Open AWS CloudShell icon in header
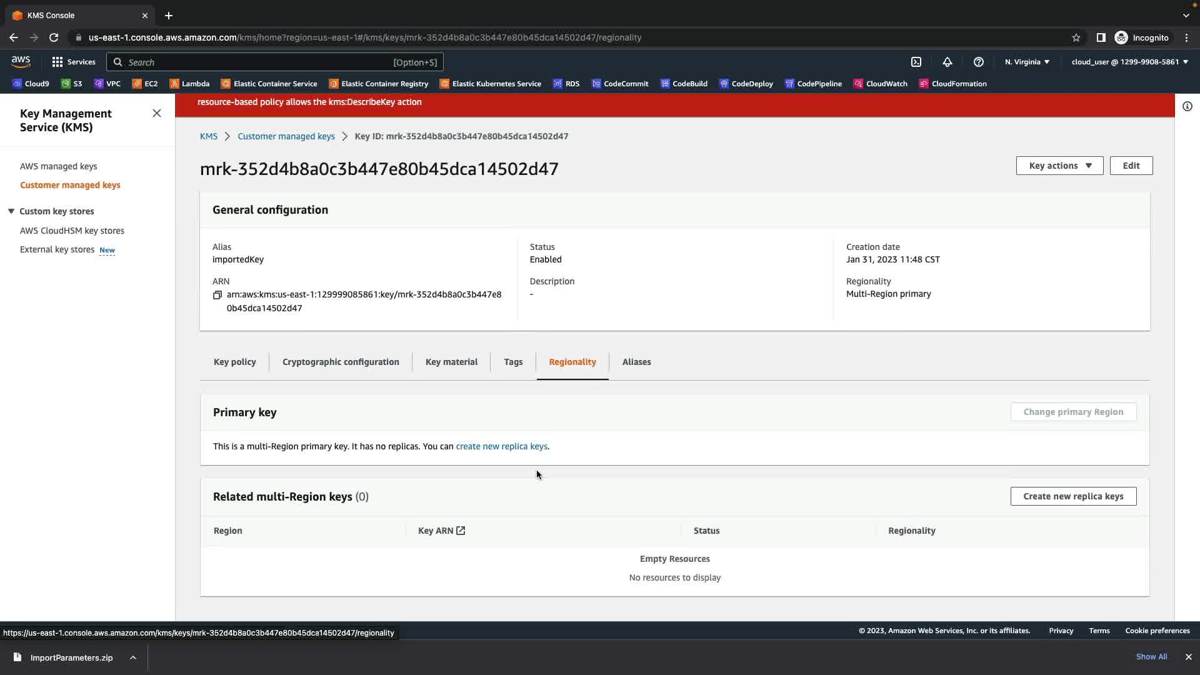1200x675 pixels. point(916,62)
